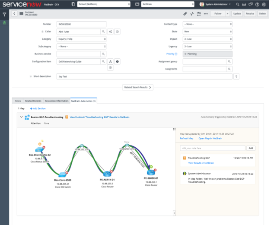Collapse the map side panel arrow

tap(174, 213)
